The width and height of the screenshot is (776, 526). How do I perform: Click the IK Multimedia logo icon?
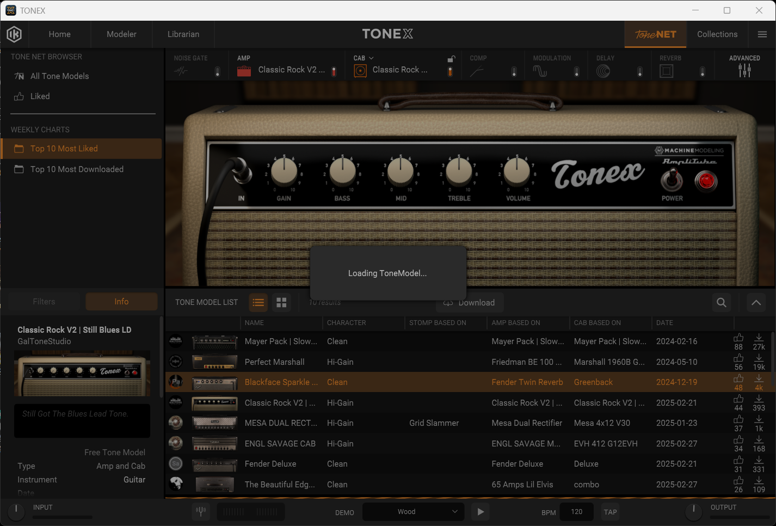click(x=14, y=34)
